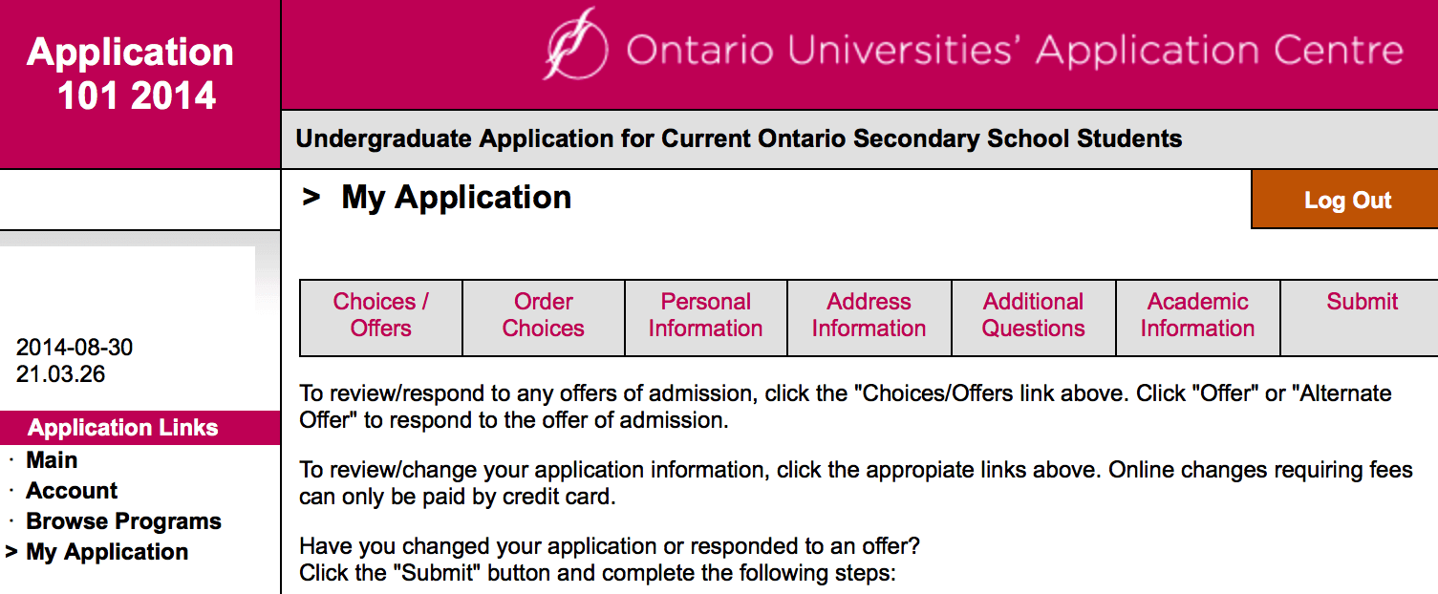The width and height of the screenshot is (1438, 594).
Task: Open the Choices / Offers tab
Action: pyautogui.click(x=380, y=315)
